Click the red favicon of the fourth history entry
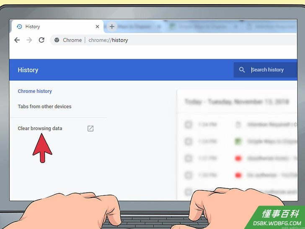Viewport: 305px width, 229px height. click(238, 175)
